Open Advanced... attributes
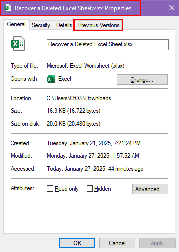179x252 pixels. pyautogui.click(x=150, y=189)
